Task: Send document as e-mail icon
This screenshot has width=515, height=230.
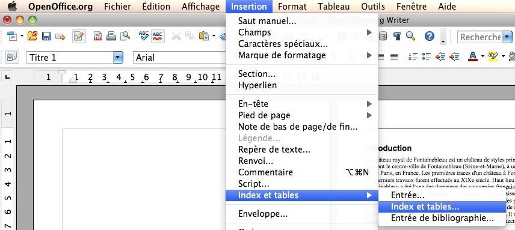Action: pos(60,37)
